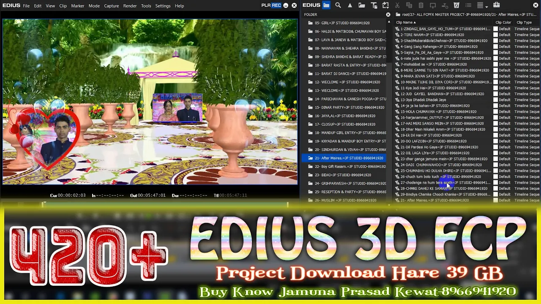Select the 13- WECLOME folder in the tree
The image size is (541, 304).
click(x=347, y=90)
